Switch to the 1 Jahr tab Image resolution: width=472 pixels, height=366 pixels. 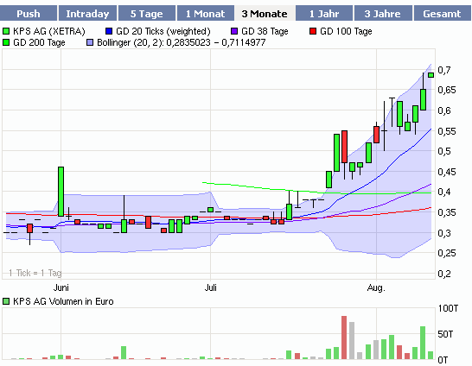click(x=324, y=14)
